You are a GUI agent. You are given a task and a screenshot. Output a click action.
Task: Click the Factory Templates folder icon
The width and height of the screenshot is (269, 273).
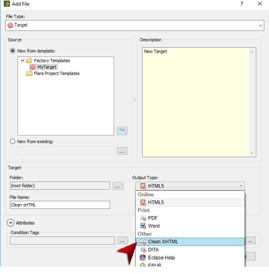coord(29,61)
